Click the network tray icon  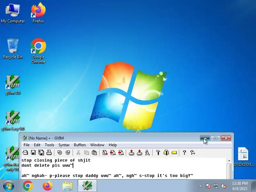(216, 186)
